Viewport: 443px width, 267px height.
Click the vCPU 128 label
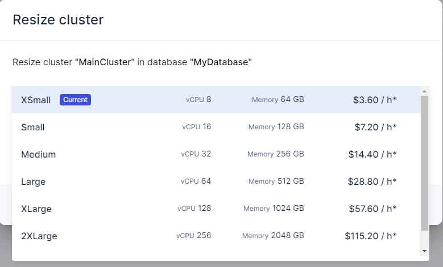coord(194,209)
